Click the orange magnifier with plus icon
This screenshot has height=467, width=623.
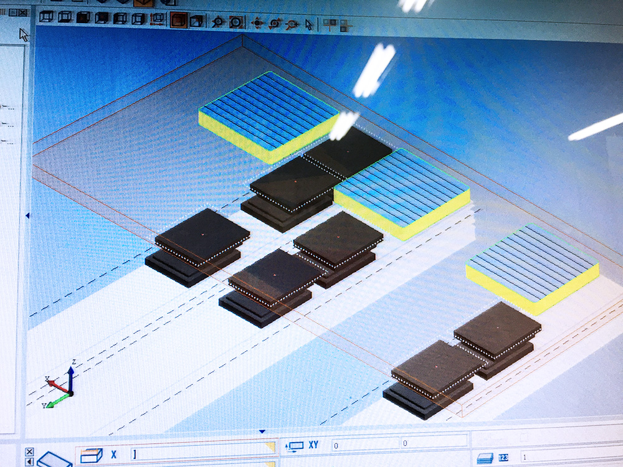click(x=292, y=25)
